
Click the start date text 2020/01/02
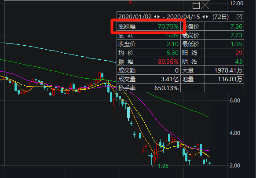point(135,17)
